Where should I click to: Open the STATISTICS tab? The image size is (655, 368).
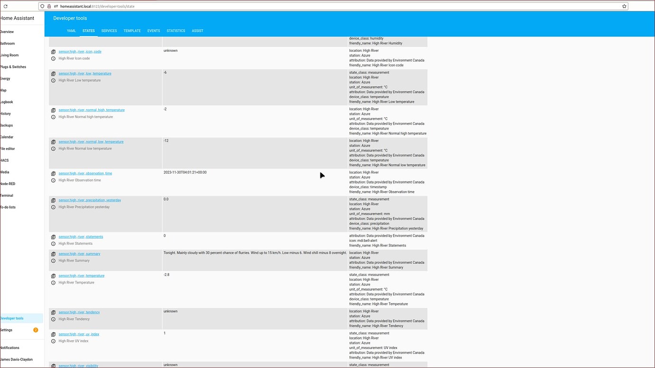tap(176, 30)
